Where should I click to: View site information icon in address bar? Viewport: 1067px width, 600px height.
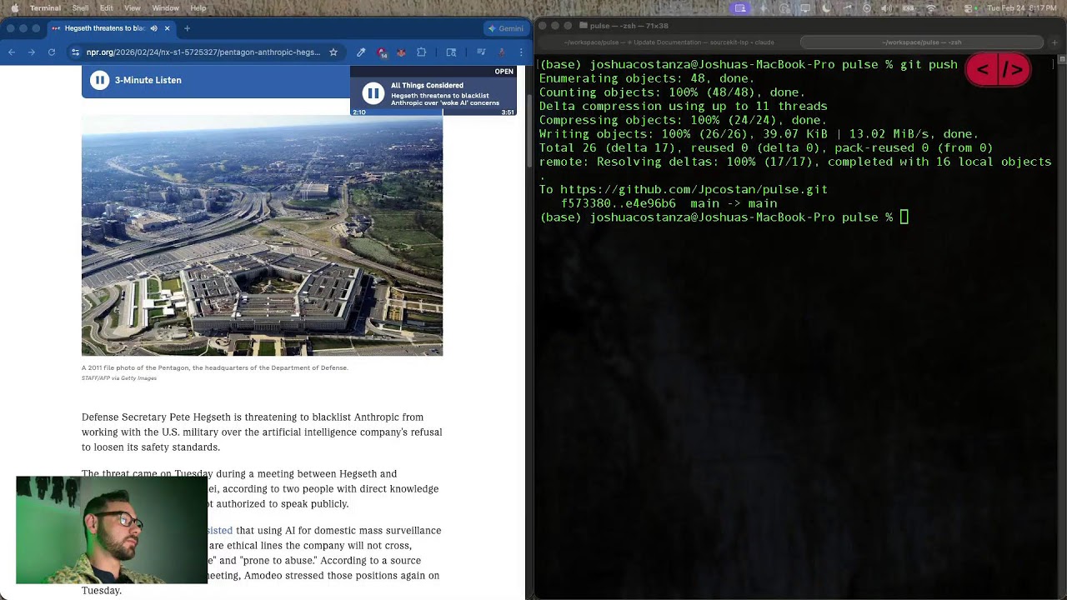[x=76, y=52]
